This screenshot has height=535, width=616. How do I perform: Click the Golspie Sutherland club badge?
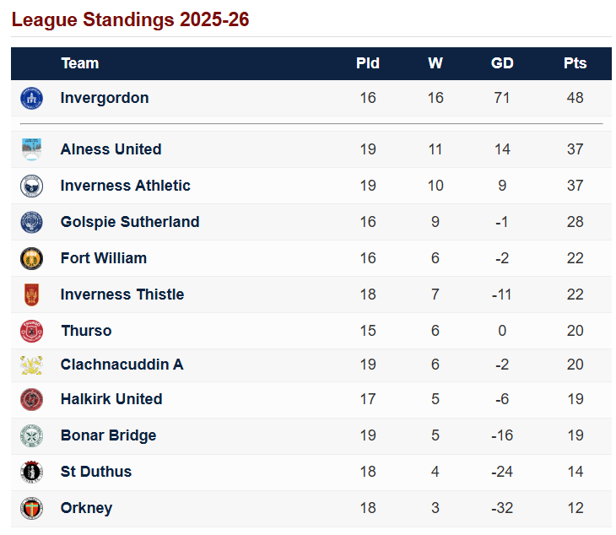pyautogui.click(x=31, y=222)
